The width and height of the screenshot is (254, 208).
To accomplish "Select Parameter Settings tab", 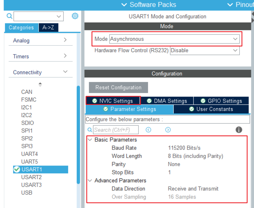I will (129, 109).
